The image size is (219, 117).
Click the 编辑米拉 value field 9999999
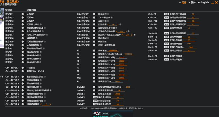[113, 51]
